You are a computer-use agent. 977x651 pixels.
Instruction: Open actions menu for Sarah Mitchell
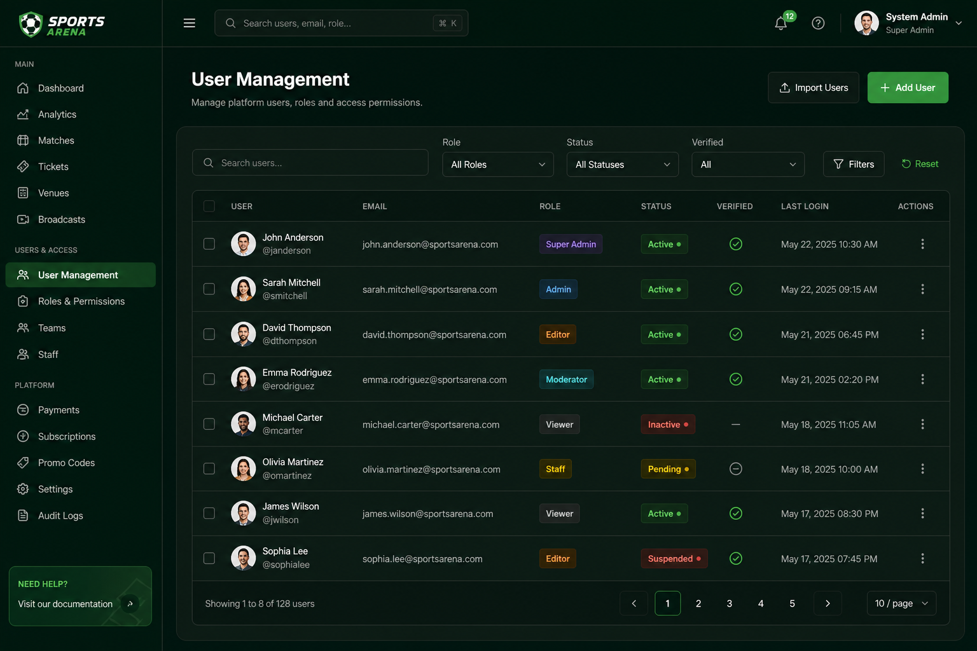click(922, 289)
